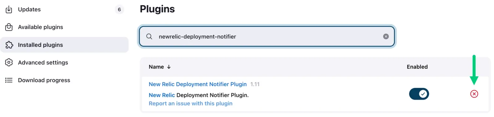Click the Download progress list icon
494x117 pixels.
click(x=9, y=80)
